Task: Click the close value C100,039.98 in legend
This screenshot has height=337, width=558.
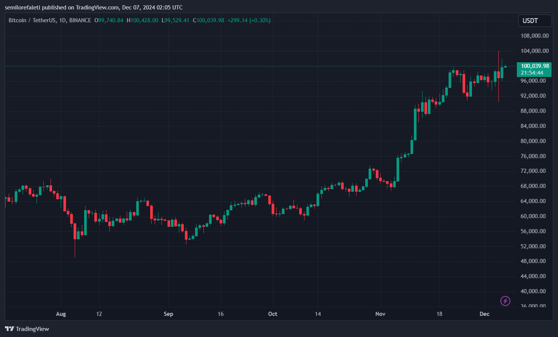Action: pyautogui.click(x=208, y=20)
